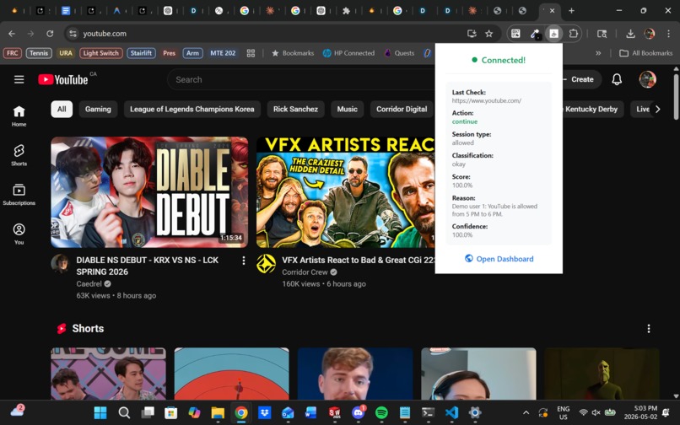
Task: Click the Connected! status text in popup
Action: point(503,60)
